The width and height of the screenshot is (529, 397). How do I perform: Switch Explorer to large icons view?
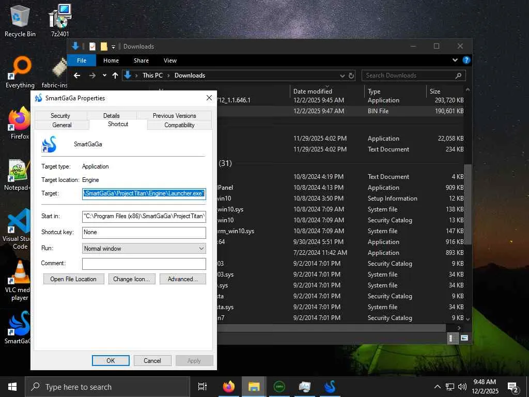coord(464,338)
